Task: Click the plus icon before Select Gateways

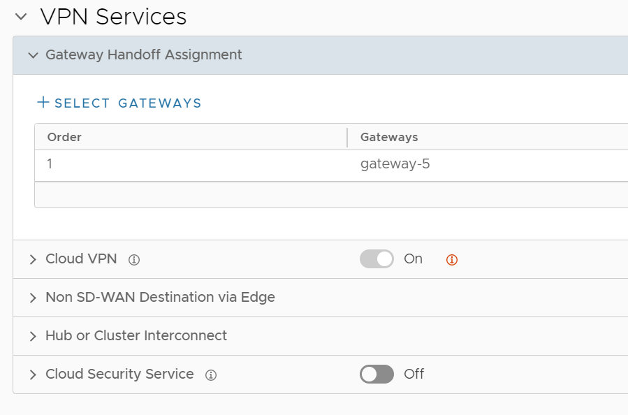Action: point(43,103)
